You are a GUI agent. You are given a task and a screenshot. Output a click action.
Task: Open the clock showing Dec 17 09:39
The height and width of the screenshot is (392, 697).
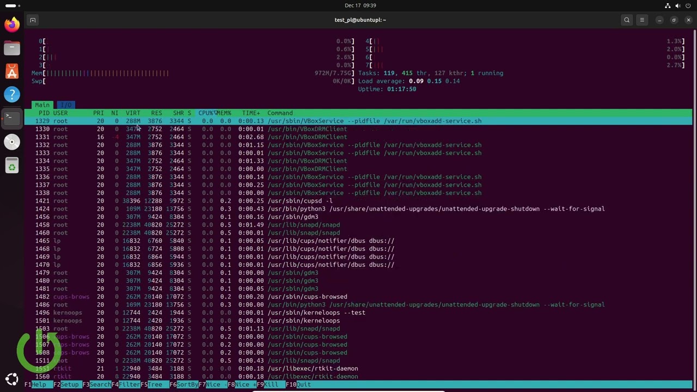(360, 5)
